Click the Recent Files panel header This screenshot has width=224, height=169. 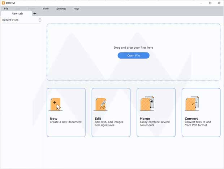click(10, 20)
